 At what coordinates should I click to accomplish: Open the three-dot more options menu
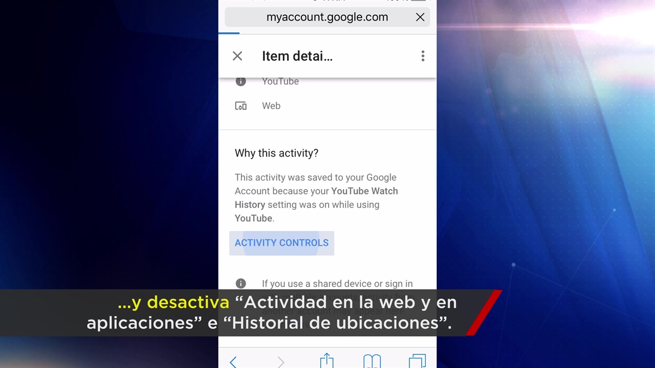coord(422,56)
